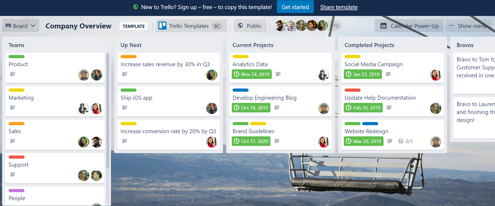This screenshot has height=206, width=495.
Task: Open the Board view switcher dropdown
Action: click(21, 26)
